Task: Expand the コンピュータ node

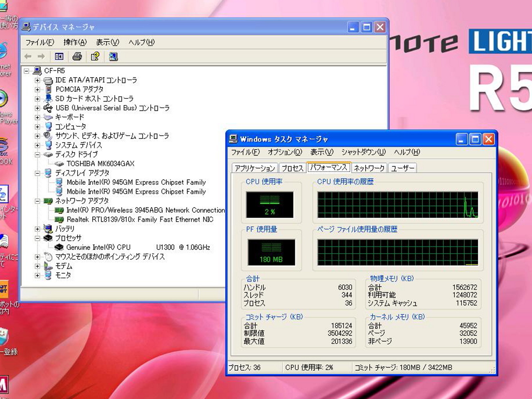Action: point(37,127)
